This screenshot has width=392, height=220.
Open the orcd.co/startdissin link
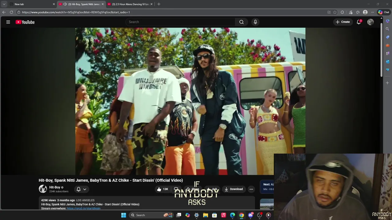(84, 208)
